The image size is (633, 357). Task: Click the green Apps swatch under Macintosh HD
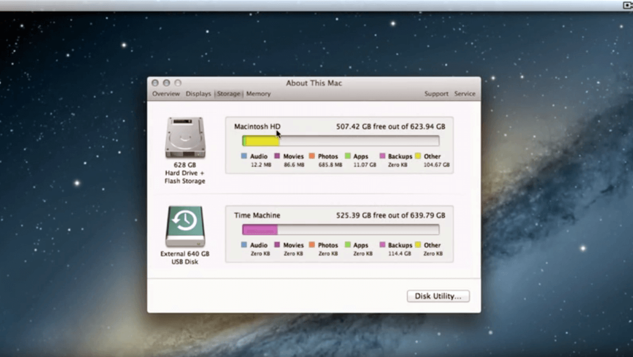tap(348, 156)
